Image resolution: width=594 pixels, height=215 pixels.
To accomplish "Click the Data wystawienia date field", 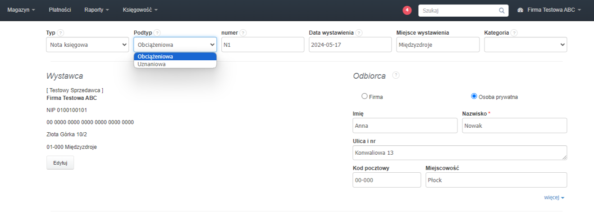I will 350,45.
